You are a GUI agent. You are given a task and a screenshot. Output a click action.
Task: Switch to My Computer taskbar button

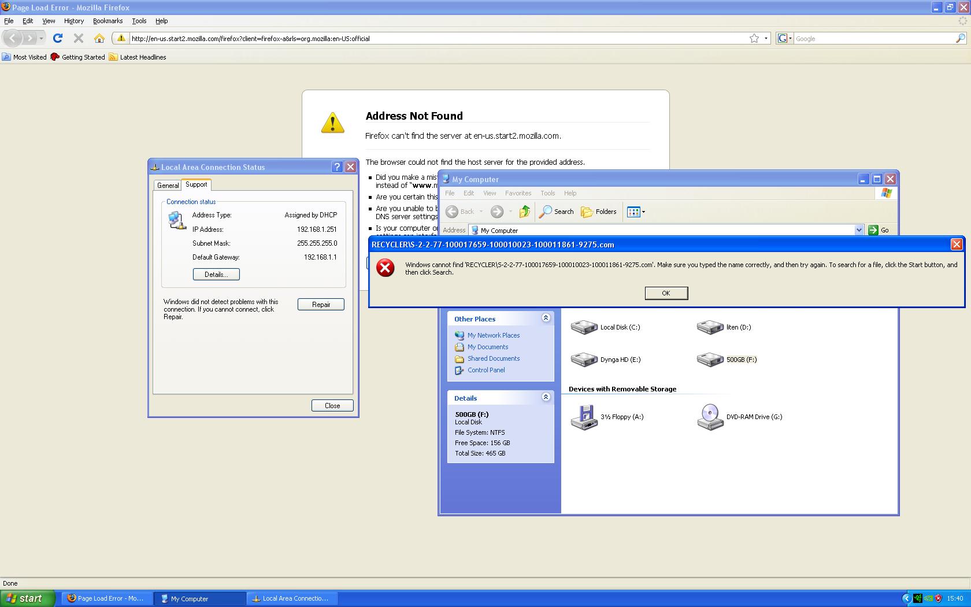click(x=199, y=598)
